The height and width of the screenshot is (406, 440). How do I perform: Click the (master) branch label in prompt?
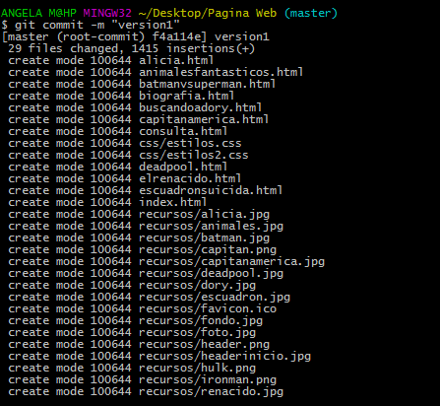pyautogui.click(x=310, y=13)
